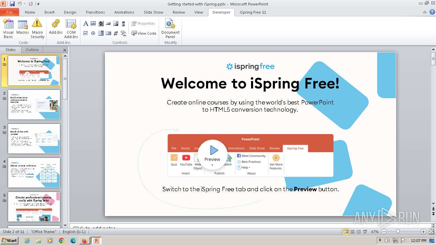This screenshot has height=245, width=436.
Task: Close the slides thumbnail pane
Action: click(x=65, y=50)
